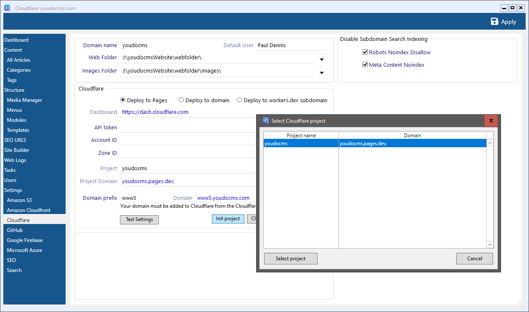
Task: Select Deploy to workers.dev subdomain option
Action: [x=239, y=100]
